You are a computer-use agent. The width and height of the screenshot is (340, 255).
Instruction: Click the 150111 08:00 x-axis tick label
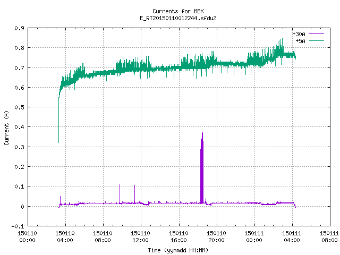[329, 237]
